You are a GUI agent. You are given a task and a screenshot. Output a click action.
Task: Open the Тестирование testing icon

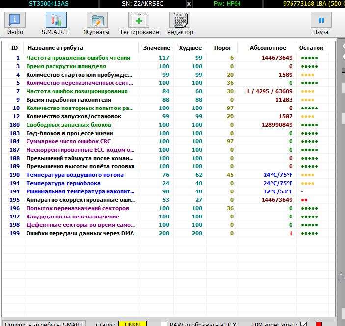click(x=138, y=20)
